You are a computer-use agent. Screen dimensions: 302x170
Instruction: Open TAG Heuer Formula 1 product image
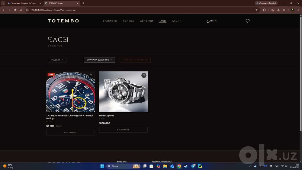70,92
